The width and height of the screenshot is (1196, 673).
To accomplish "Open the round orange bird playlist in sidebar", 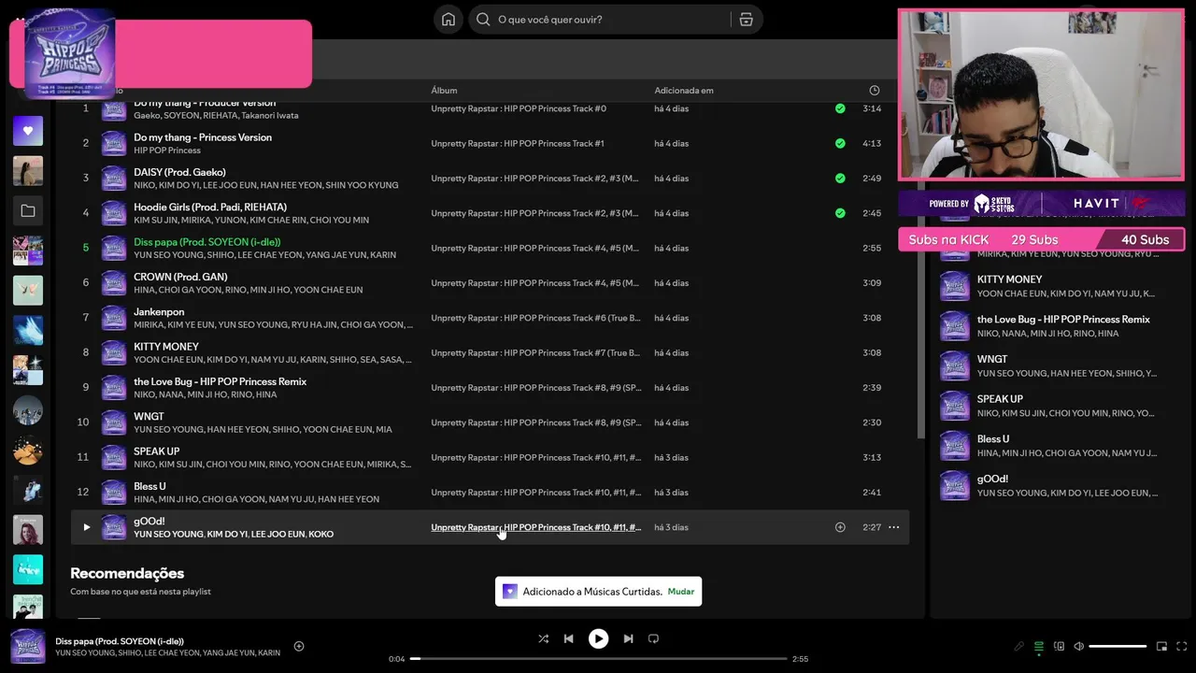I will click(x=28, y=451).
